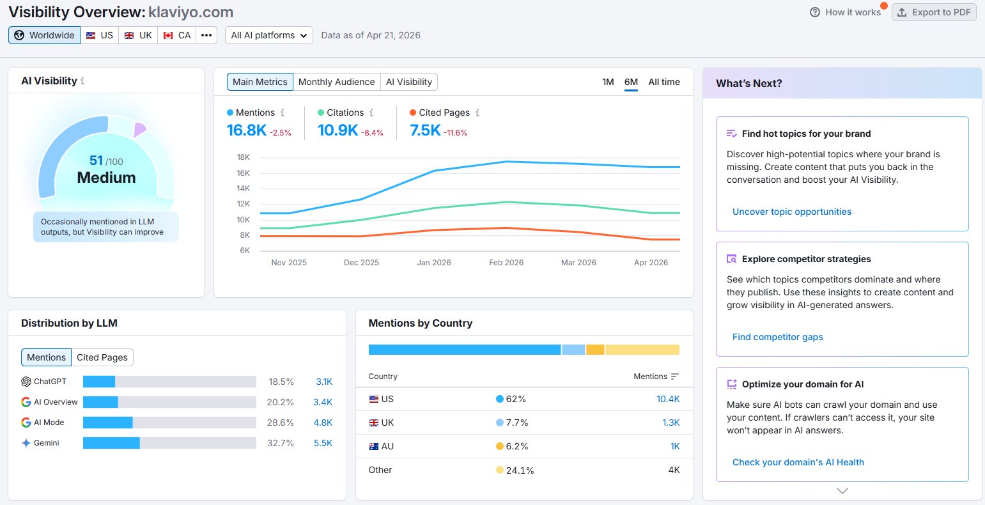This screenshot has width=985, height=505.
Task: Click the Explore competitor strategies icon
Action: pyautogui.click(x=732, y=259)
